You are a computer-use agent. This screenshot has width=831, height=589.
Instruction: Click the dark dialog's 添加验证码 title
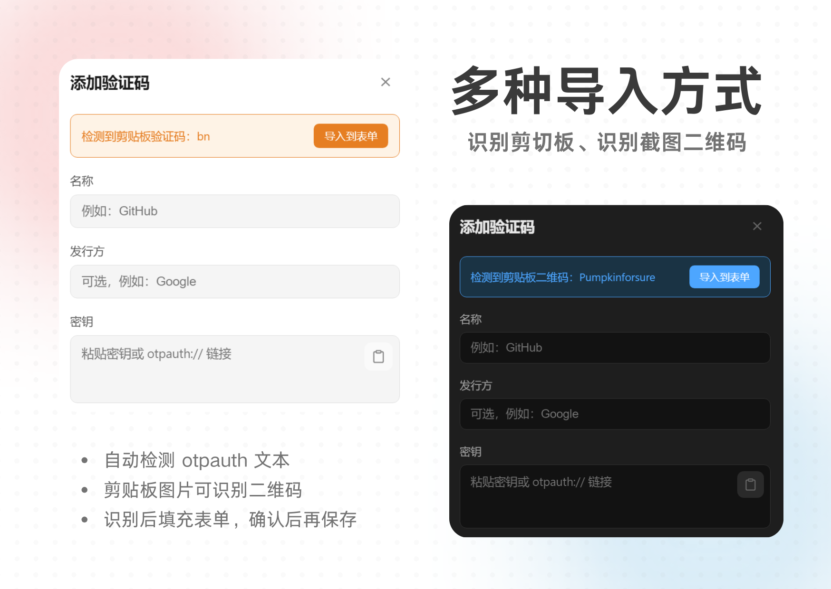tap(497, 227)
